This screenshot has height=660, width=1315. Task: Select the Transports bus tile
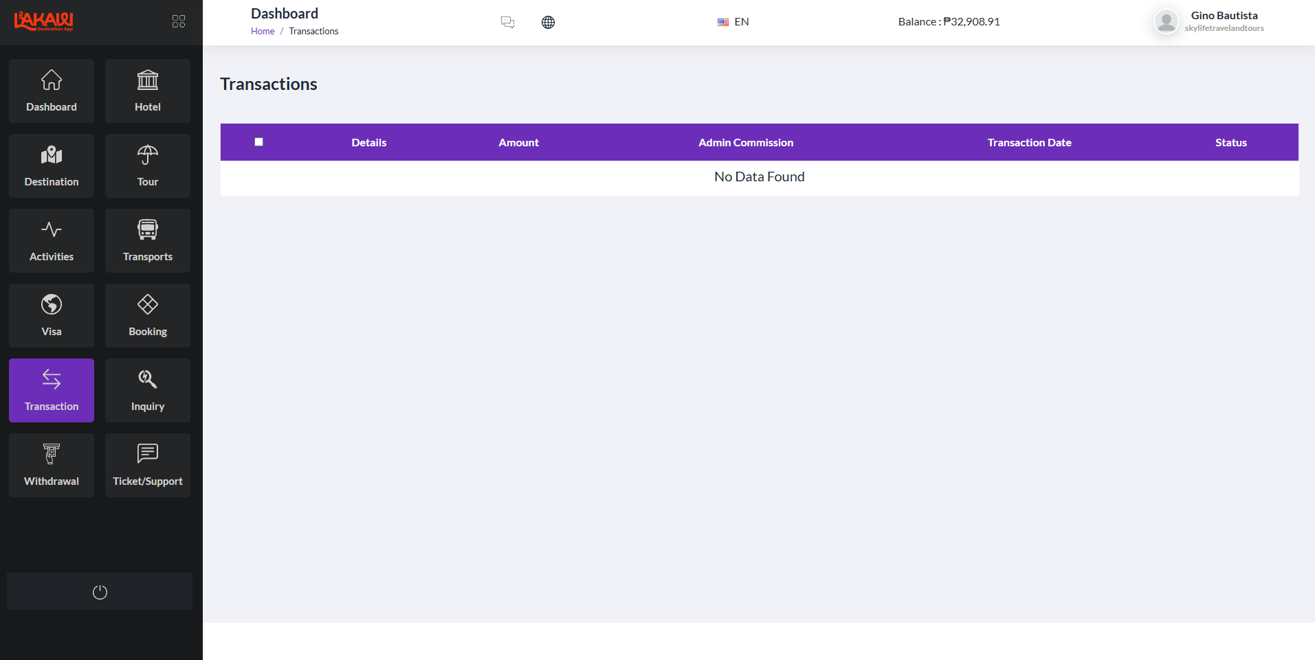coord(148,240)
